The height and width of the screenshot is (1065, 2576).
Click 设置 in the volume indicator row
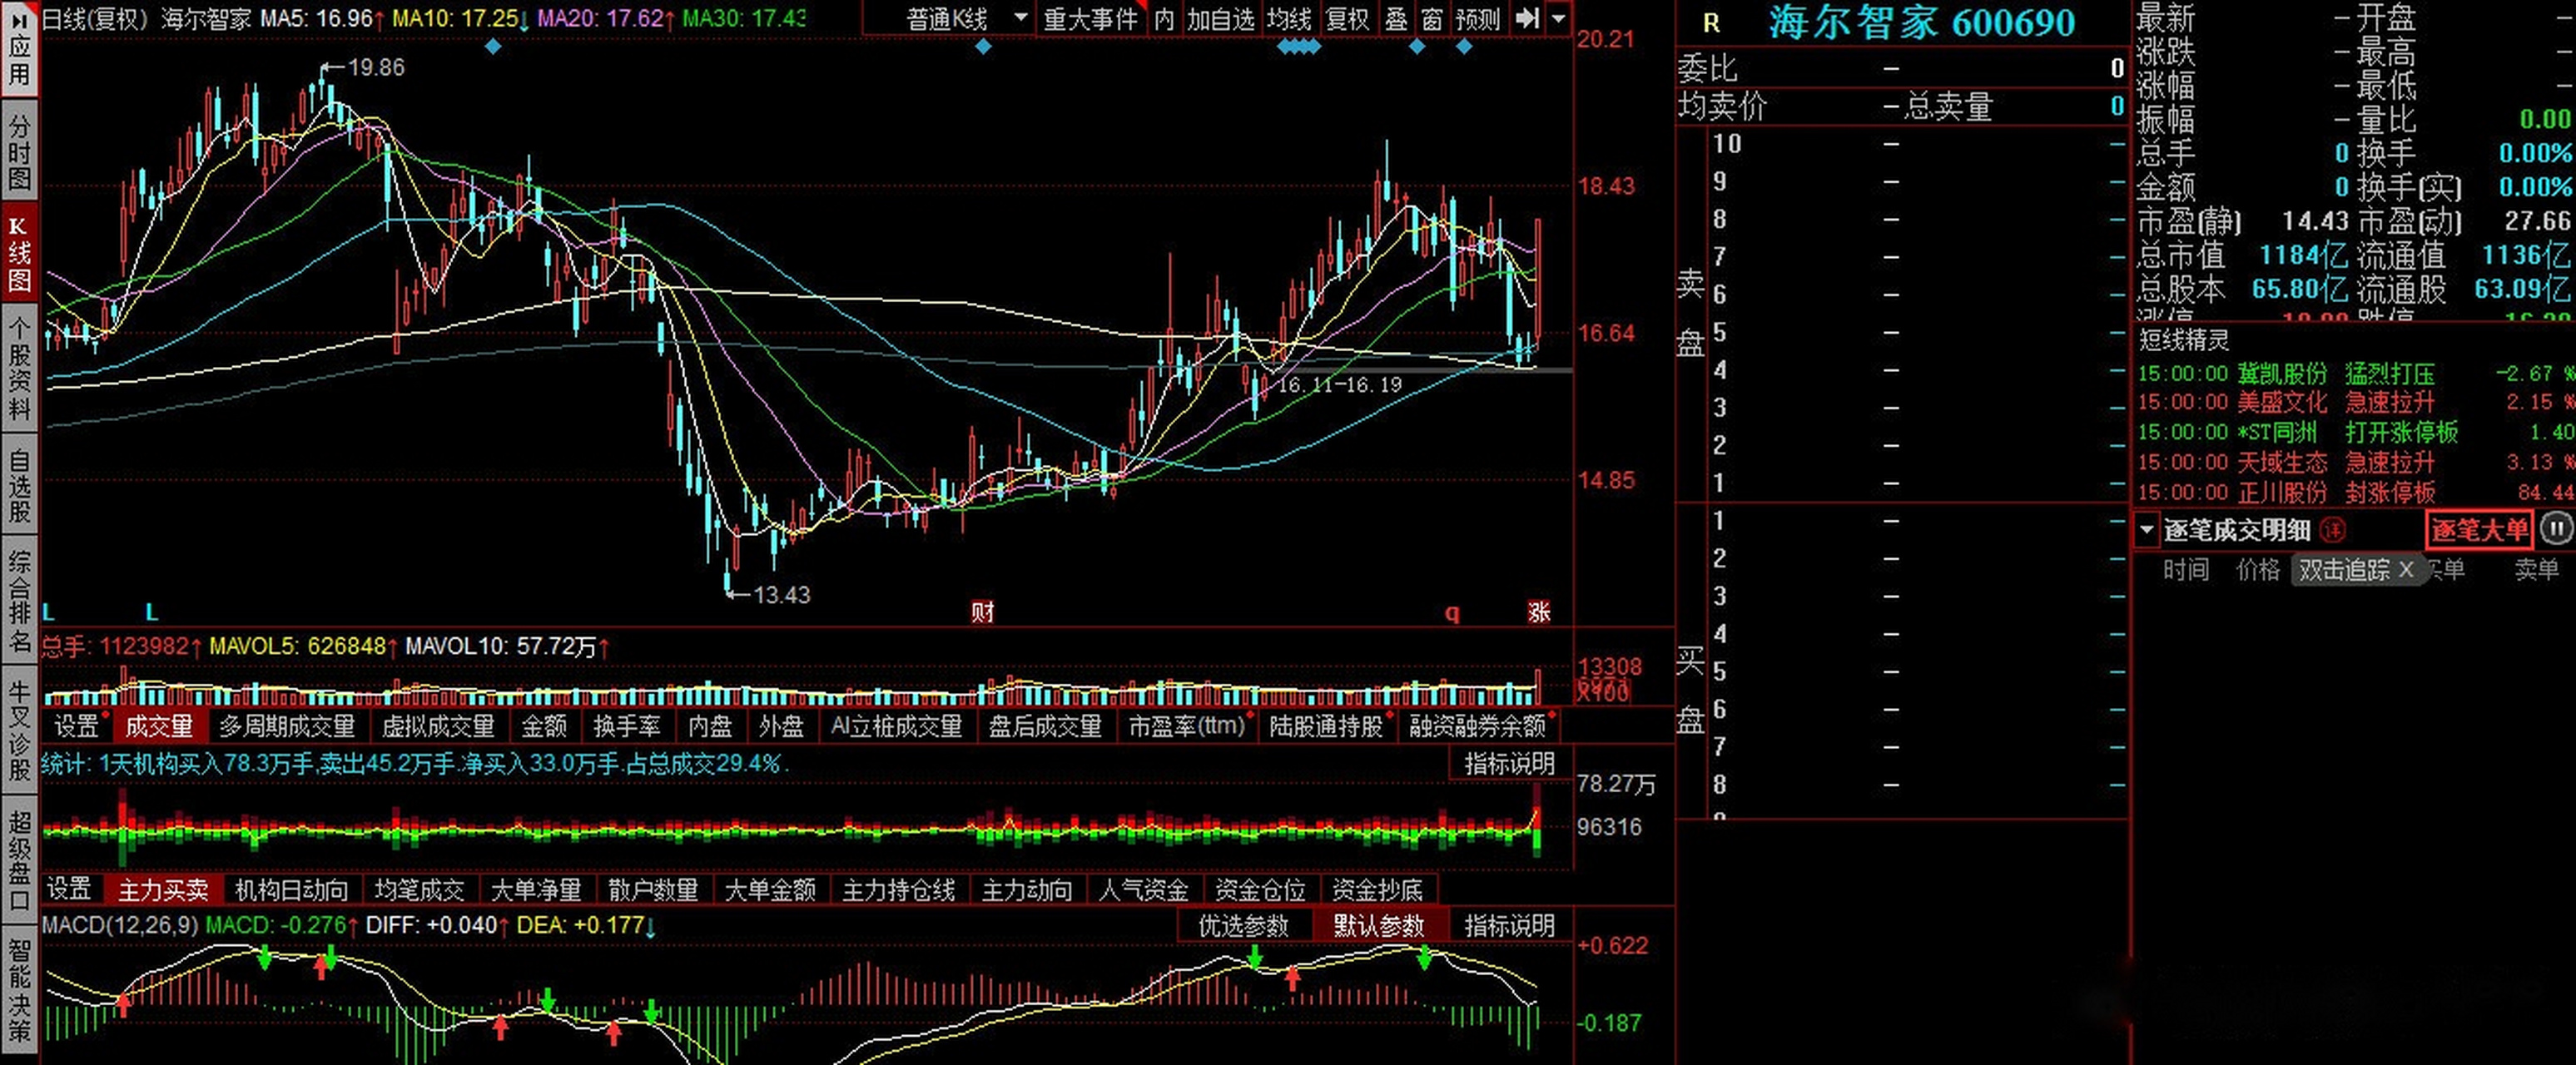point(77,726)
